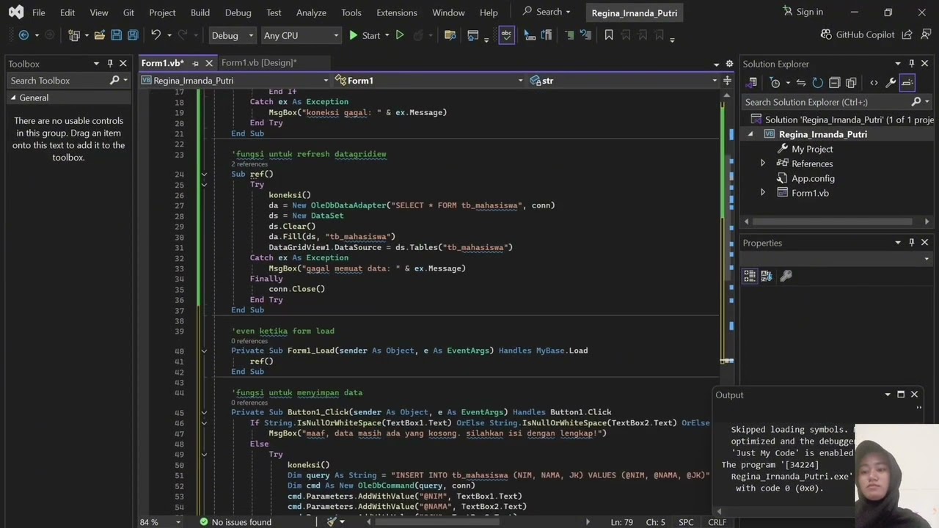Image resolution: width=939 pixels, height=528 pixels.
Task: Pin the Form1.vb* tab
Action: [x=195, y=63]
